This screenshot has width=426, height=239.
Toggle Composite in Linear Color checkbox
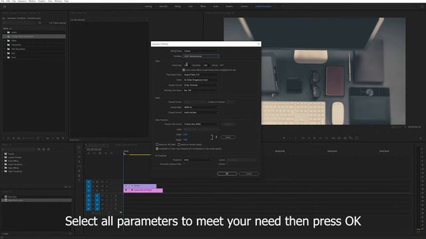[157, 149]
